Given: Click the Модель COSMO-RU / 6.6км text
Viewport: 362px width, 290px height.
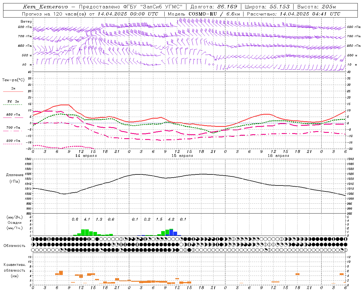Looking at the screenshot, I should pos(204,14).
